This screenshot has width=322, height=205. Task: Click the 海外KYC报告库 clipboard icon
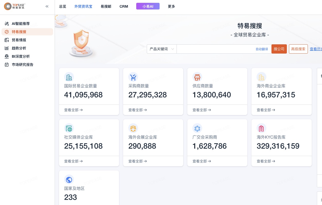261,128
